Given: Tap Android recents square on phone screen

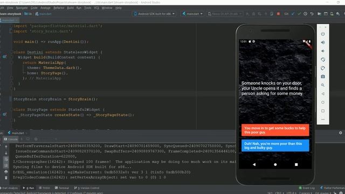Looking at the screenshot, I should (296, 164).
